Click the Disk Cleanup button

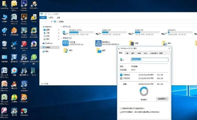[x=162, y=99]
